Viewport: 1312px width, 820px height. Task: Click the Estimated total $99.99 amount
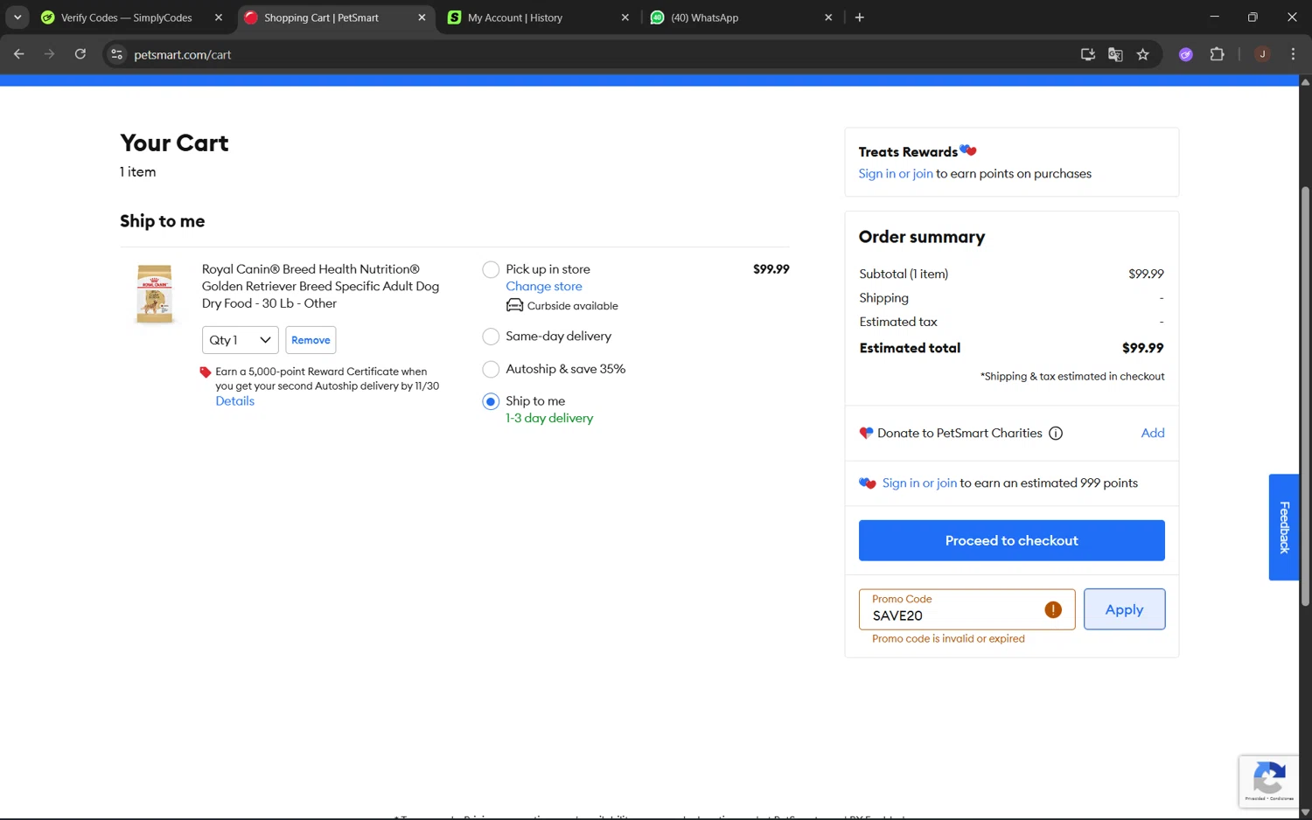pos(1142,348)
